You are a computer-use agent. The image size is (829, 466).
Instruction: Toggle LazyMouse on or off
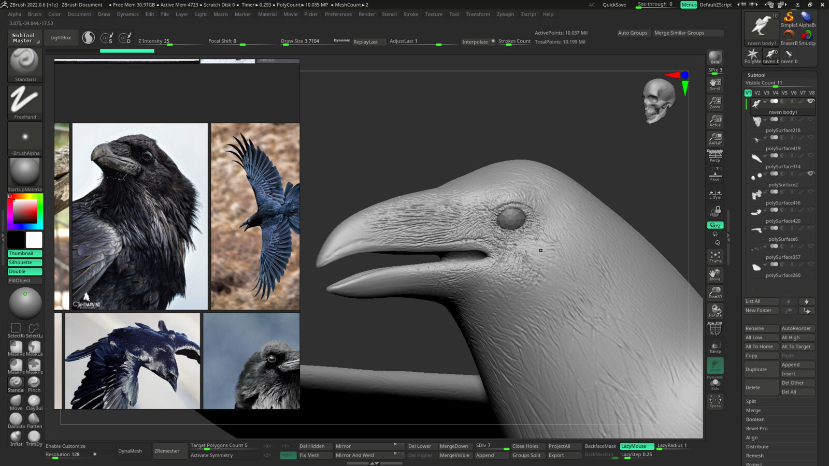(636, 446)
